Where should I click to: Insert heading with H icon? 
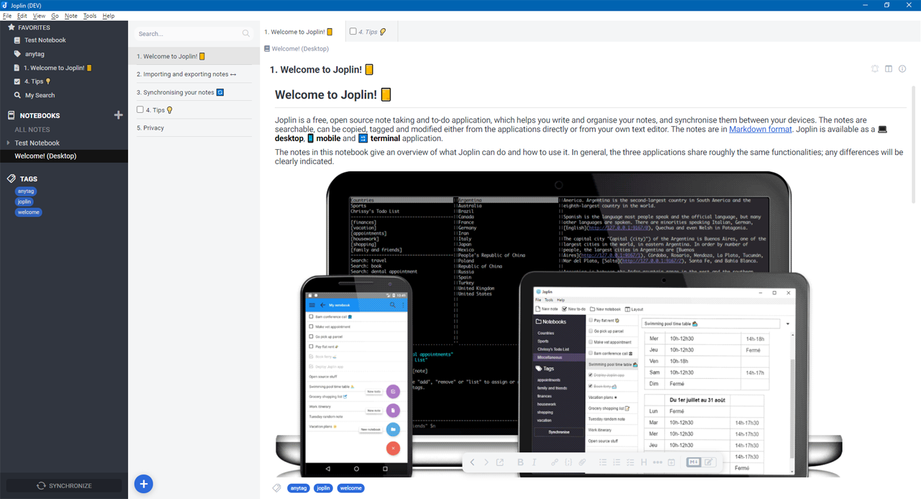tap(644, 462)
